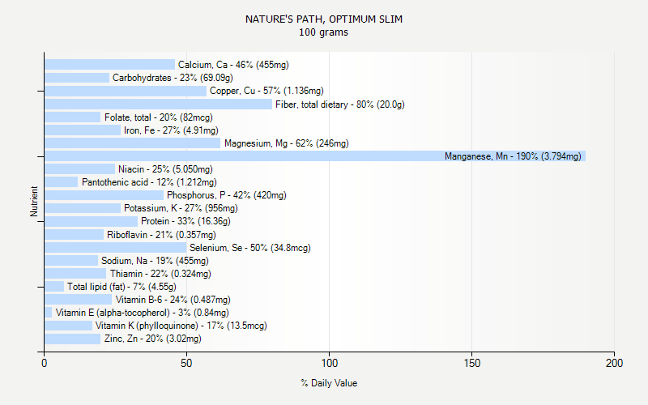Viewport: 648px width, 405px height.
Task: Select the Carbohydrates - 23% label
Action: (x=173, y=78)
